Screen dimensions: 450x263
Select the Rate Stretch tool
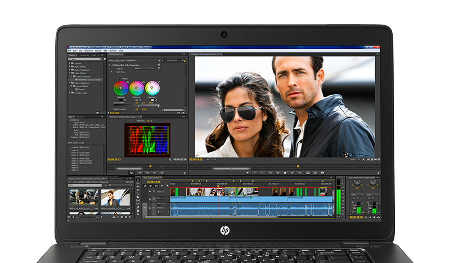click(x=138, y=193)
